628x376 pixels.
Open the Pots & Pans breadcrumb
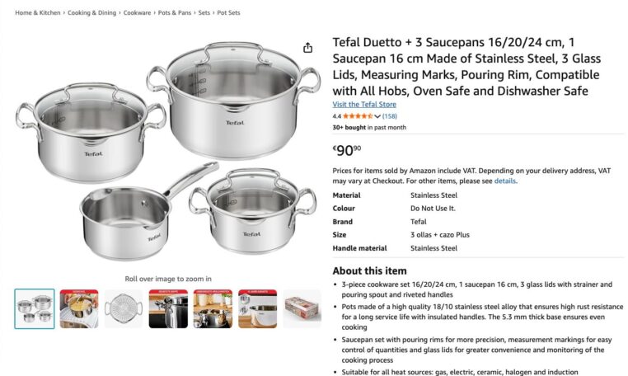pyautogui.click(x=175, y=13)
